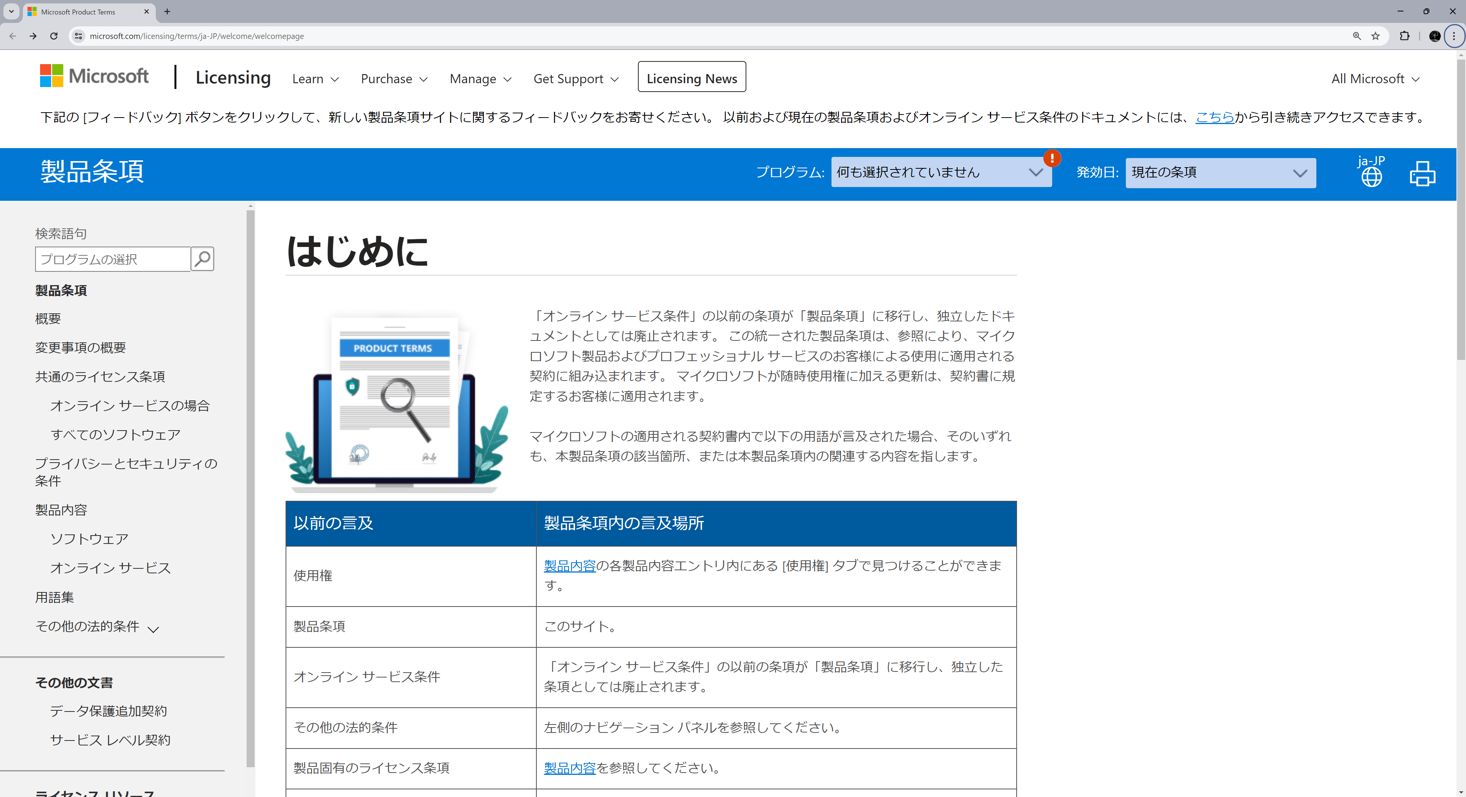Screen dimensions: 1466x797
Task: Open the browser extensions puzzle icon
Action: coord(1405,36)
